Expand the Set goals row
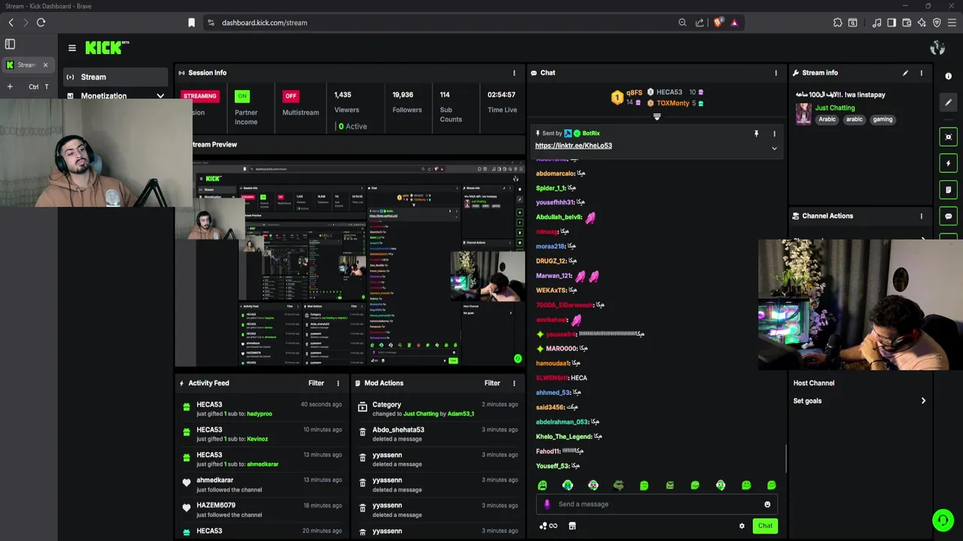The image size is (963, 541). coord(859,401)
